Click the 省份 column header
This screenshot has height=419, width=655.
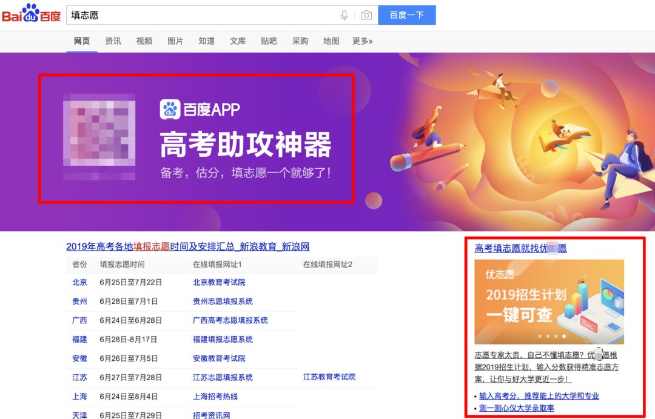tap(79, 265)
